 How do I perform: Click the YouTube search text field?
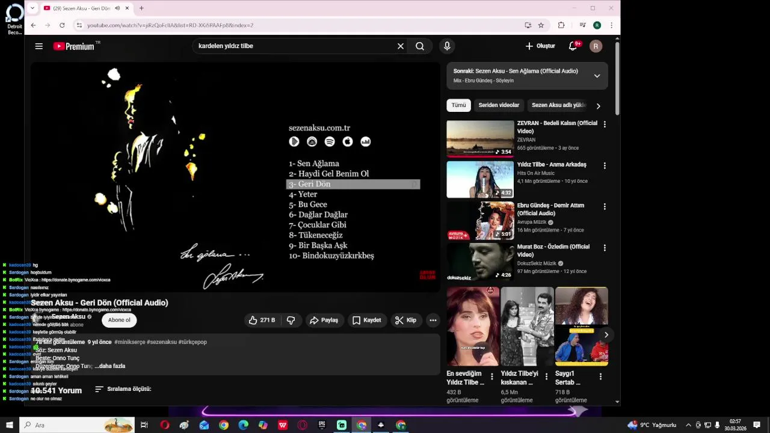click(295, 46)
